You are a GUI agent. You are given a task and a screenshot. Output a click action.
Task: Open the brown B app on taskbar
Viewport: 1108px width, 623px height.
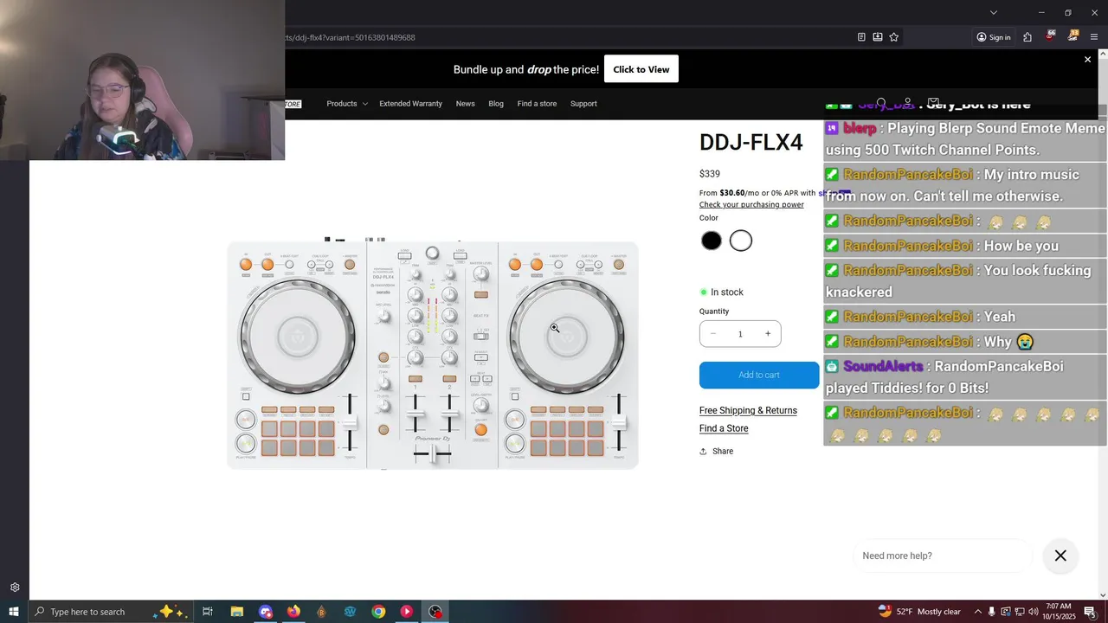click(321, 612)
